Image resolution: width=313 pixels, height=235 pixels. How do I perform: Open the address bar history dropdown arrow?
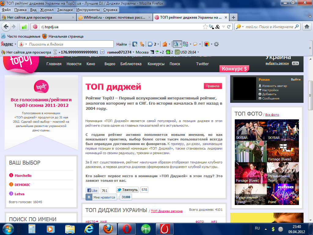(223, 27)
